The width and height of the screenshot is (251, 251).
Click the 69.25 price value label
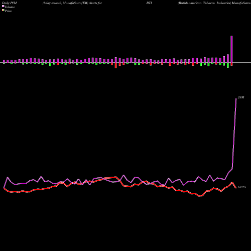coord(241,187)
